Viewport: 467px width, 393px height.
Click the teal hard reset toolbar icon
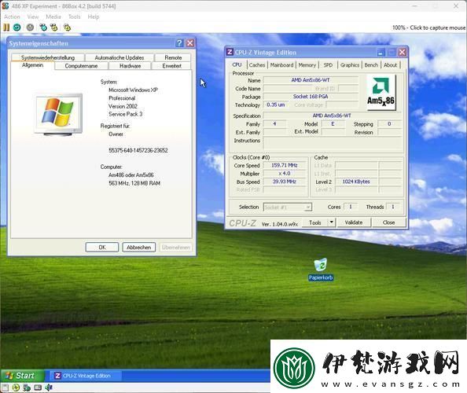17,28
